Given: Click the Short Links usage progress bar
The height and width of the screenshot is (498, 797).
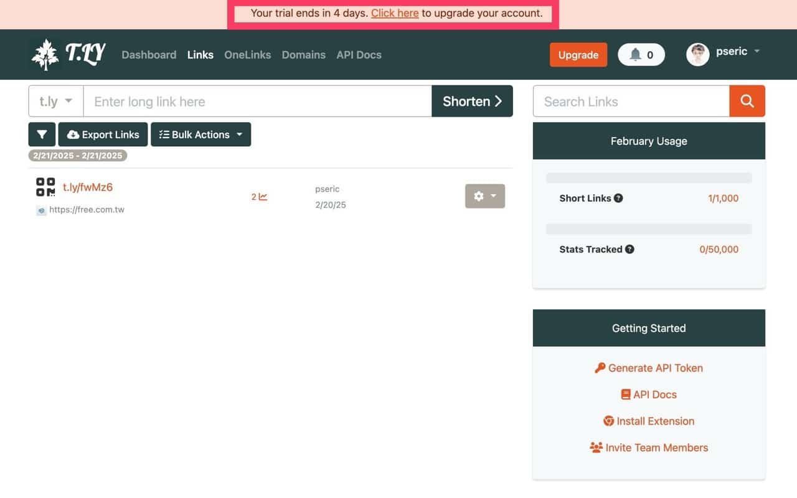Looking at the screenshot, I should 649,178.
